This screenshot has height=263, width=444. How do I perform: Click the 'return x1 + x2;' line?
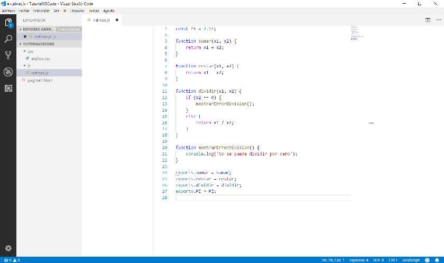coord(205,47)
